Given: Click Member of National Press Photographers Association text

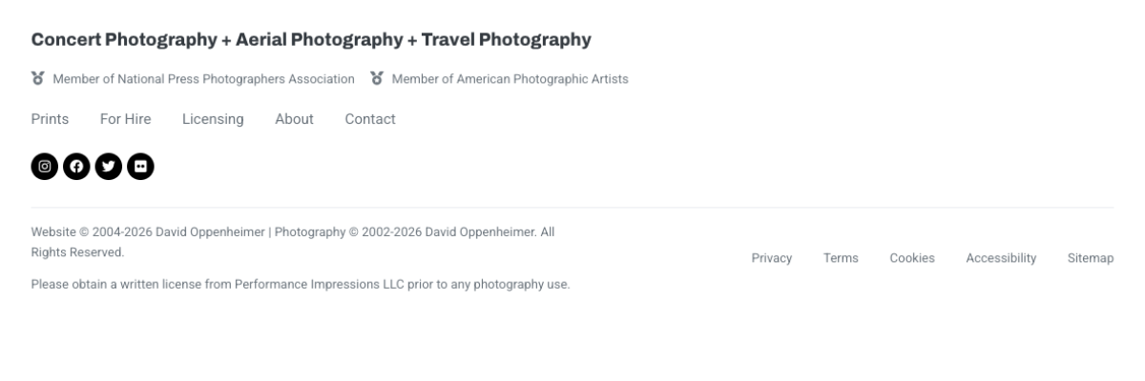Looking at the screenshot, I should click(204, 78).
